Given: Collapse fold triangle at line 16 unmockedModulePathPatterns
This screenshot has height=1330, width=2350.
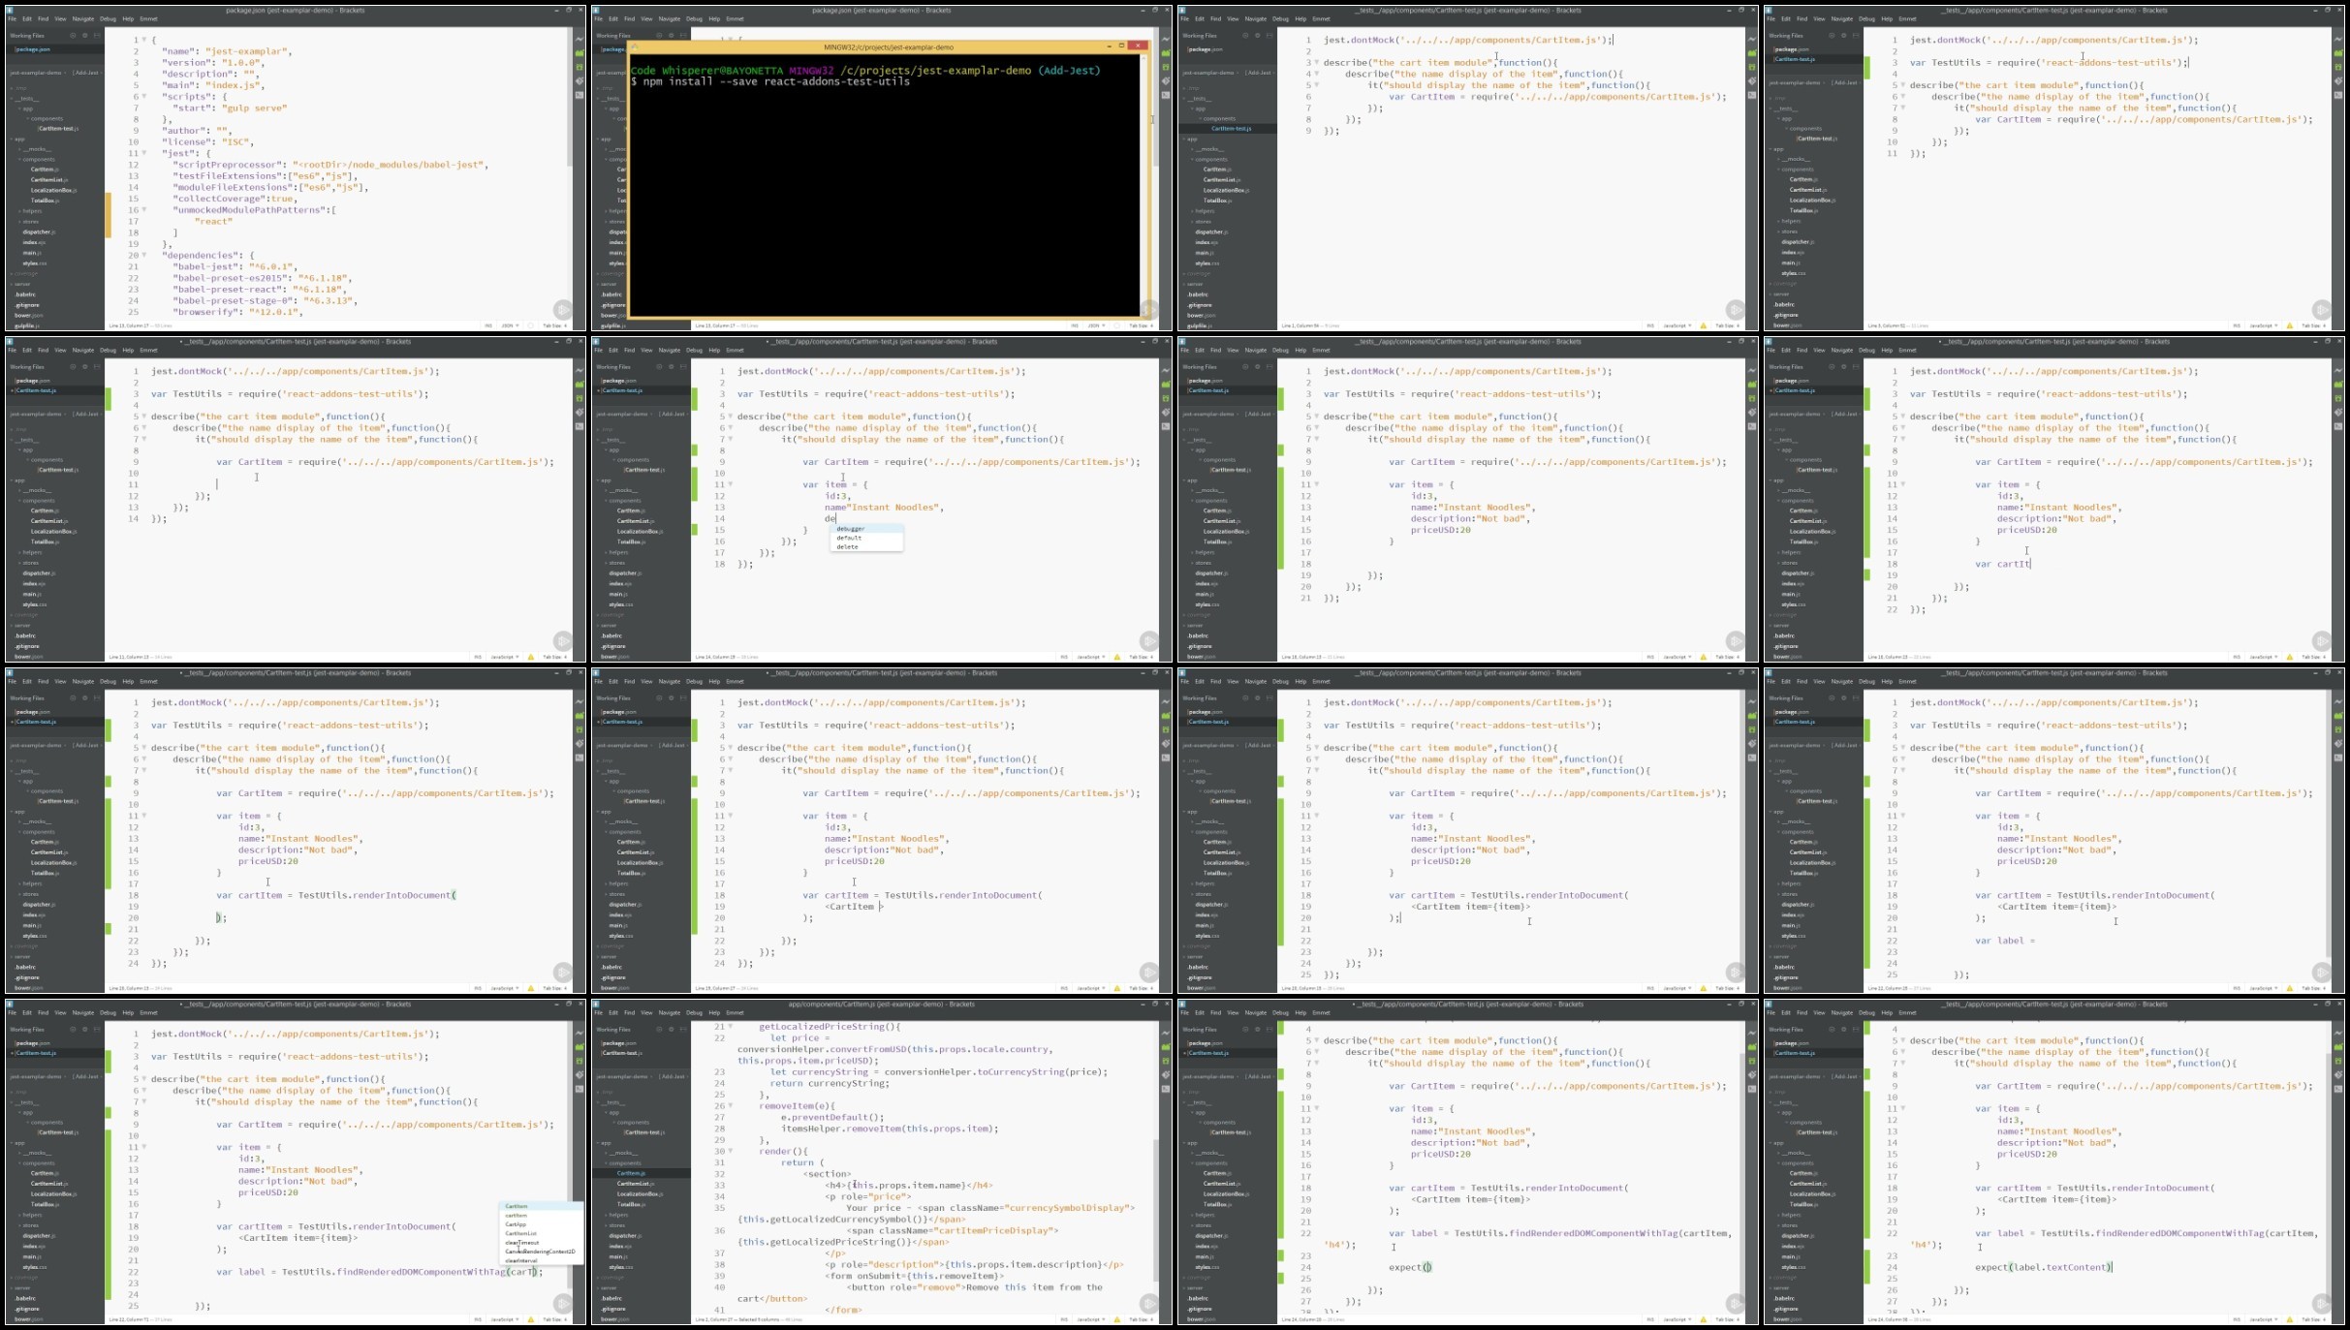Looking at the screenshot, I should (144, 210).
